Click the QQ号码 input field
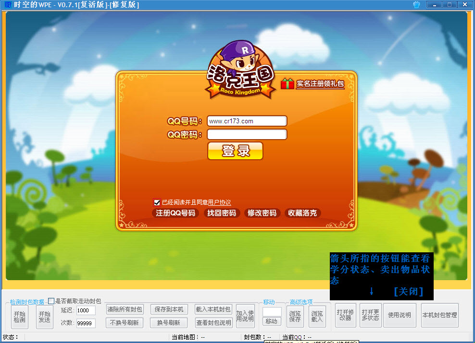The height and width of the screenshot is (343, 475). point(247,121)
